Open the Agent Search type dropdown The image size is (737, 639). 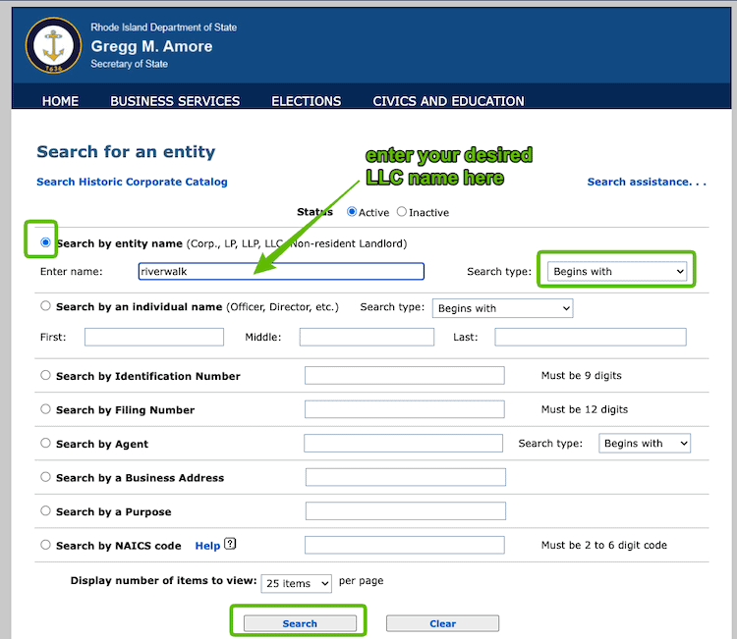(644, 444)
